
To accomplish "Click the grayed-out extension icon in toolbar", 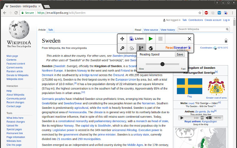I will click(213, 13).
